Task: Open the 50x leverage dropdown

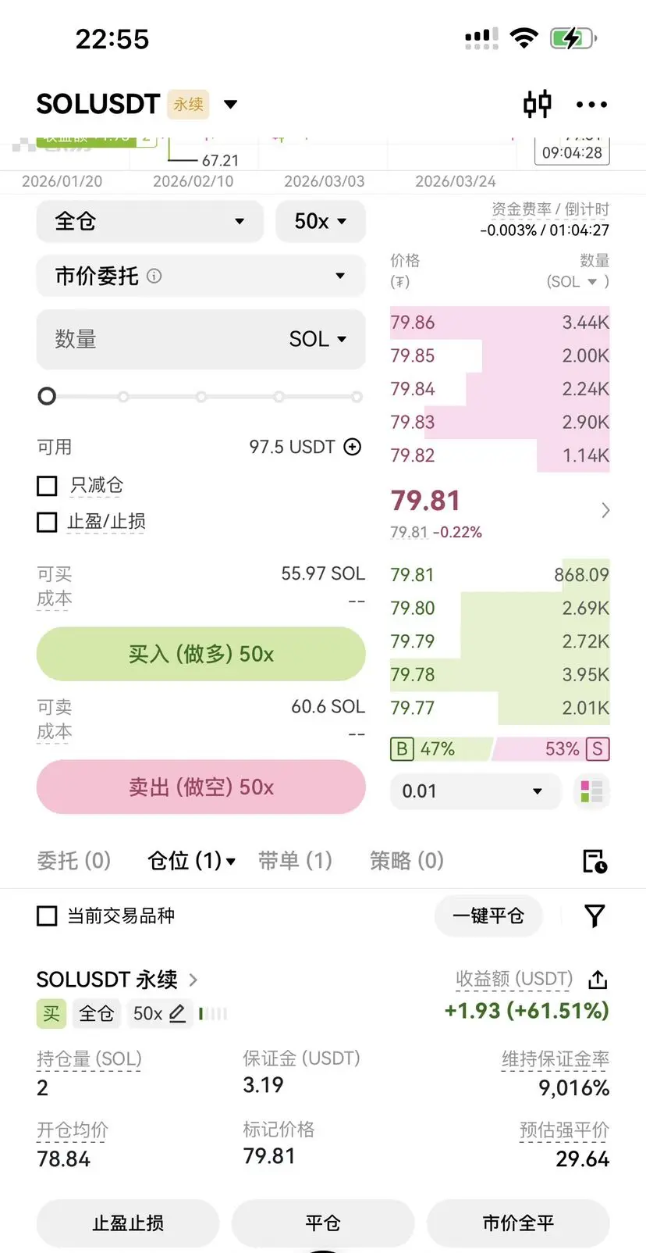Action: coord(321,221)
